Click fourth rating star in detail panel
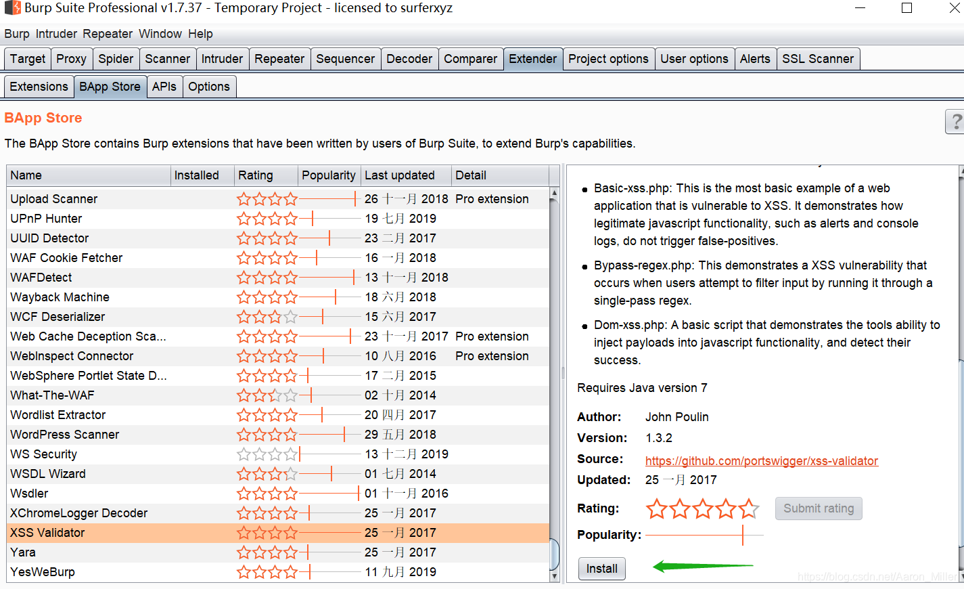The height and width of the screenshot is (589, 964). coord(726,508)
